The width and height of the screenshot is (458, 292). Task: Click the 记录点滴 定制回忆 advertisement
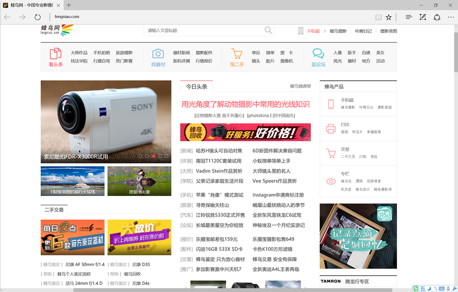(358, 236)
